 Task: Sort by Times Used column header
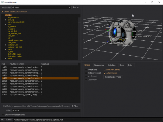(x=59, y=64)
